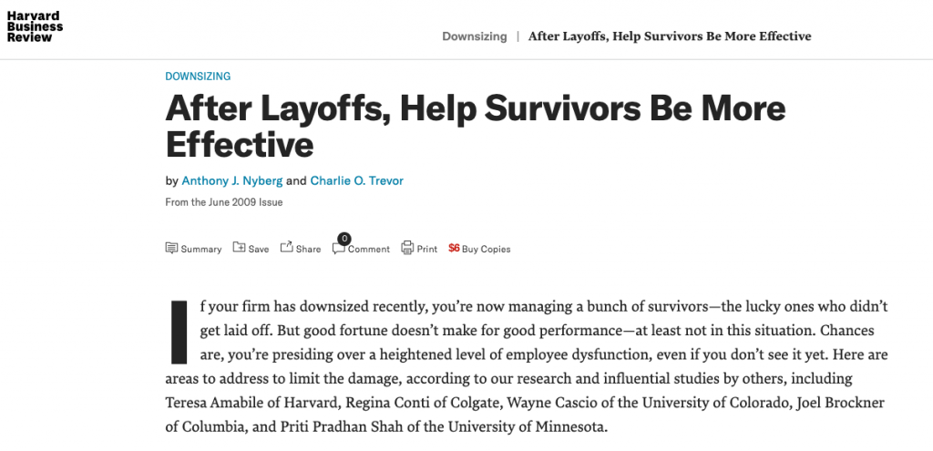This screenshot has height=451, width=933.
Task: Open the Summary icon
Action: pos(171,248)
